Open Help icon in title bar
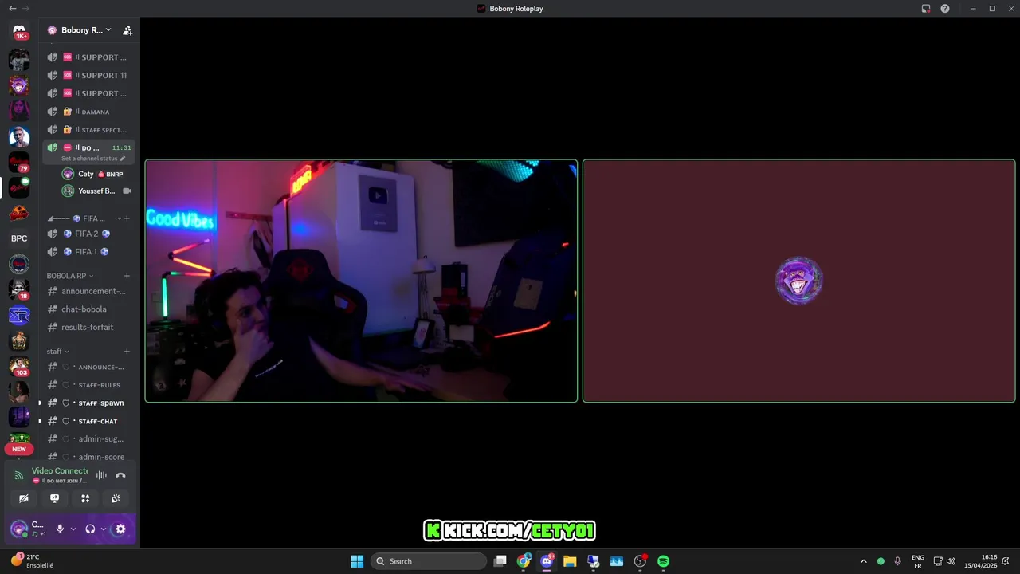The image size is (1020, 574). pos(945,9)
